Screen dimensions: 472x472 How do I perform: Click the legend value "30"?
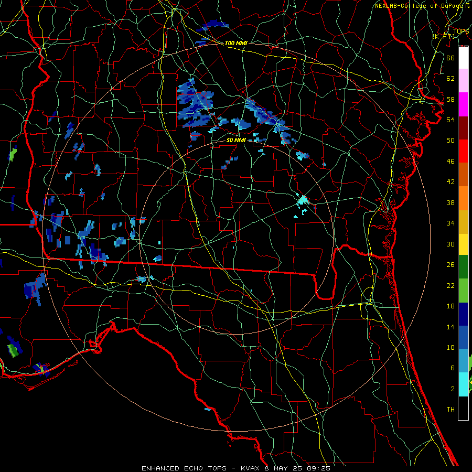[x=450, y=244]
